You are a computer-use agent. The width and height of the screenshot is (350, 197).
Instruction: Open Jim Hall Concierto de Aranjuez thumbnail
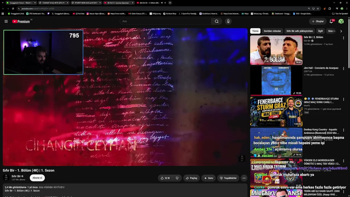[276, 81]
